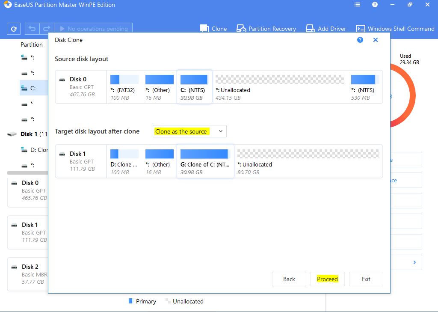
Task: Click the refresh disk icon
Action: [14, 29]
